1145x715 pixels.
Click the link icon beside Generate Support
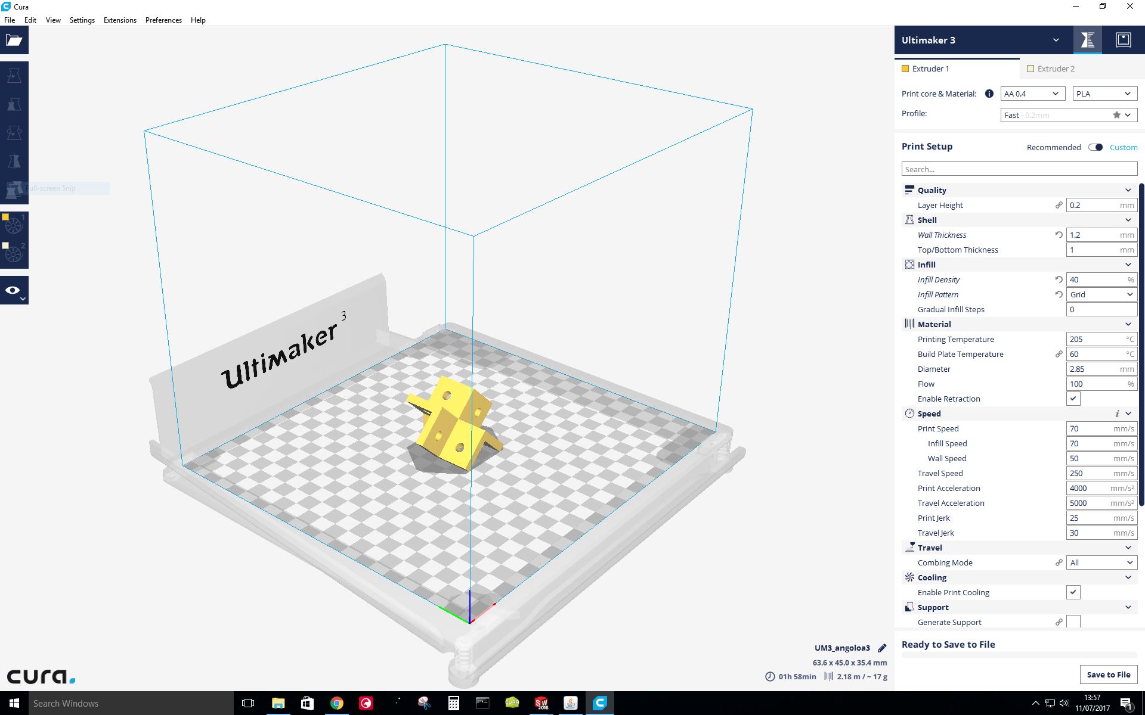tap(1059, 622)
